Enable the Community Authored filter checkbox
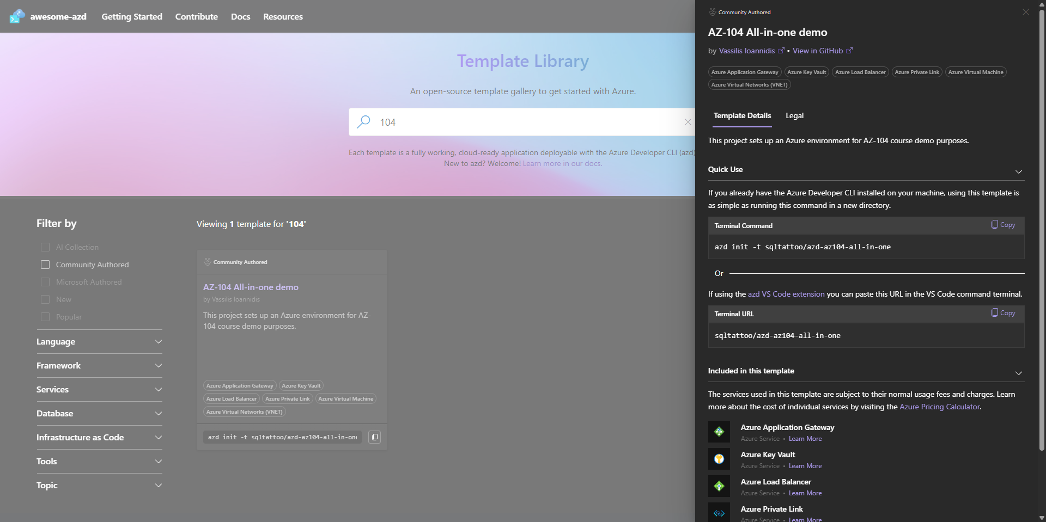 (x=45, y=265)
